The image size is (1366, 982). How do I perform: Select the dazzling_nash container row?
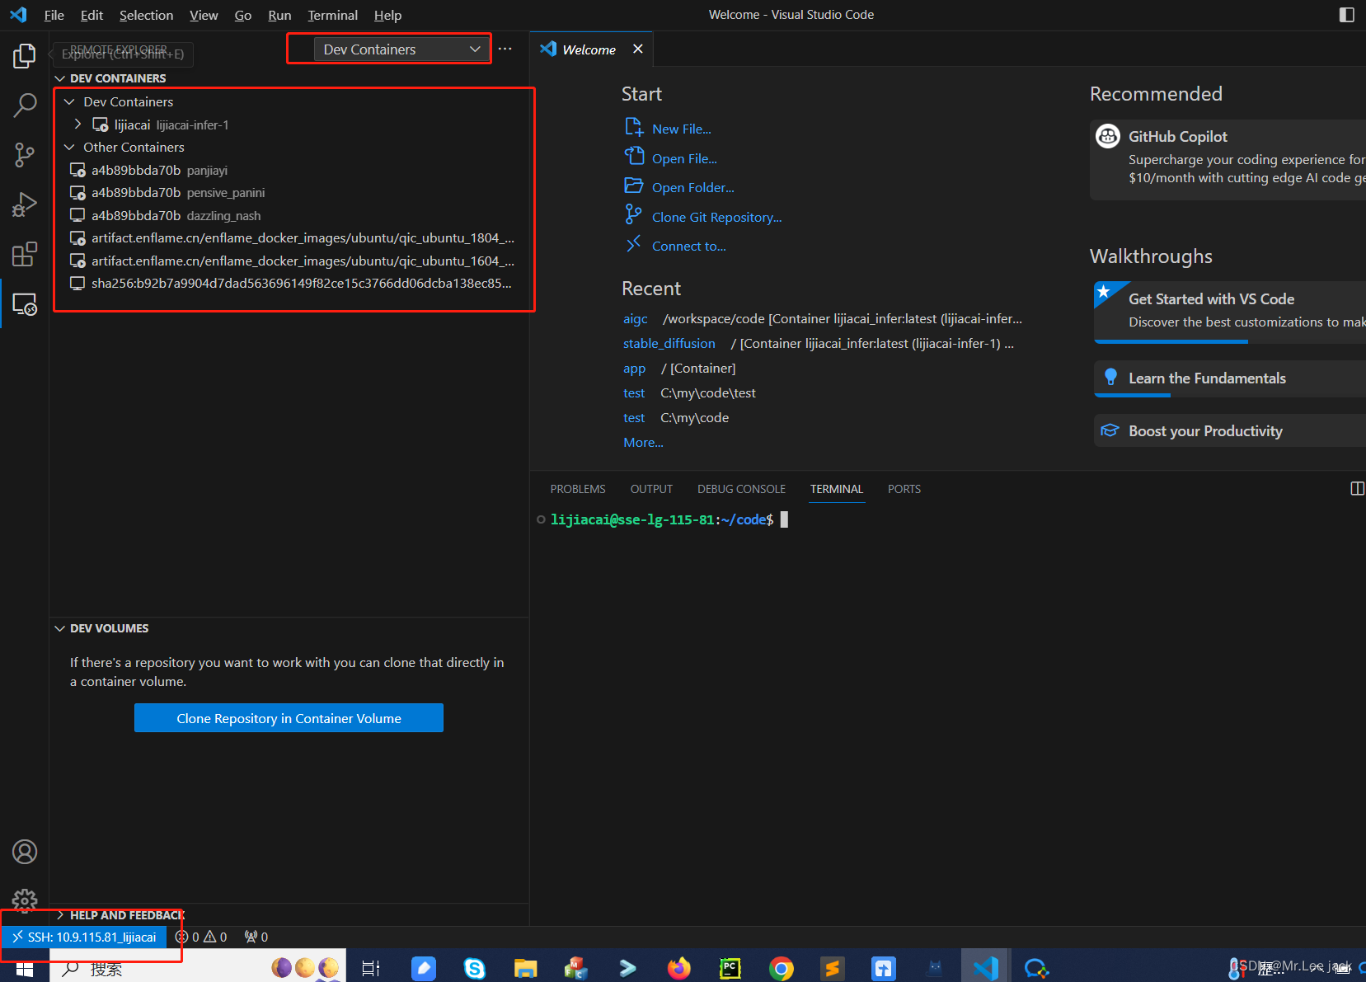[289, 215]
